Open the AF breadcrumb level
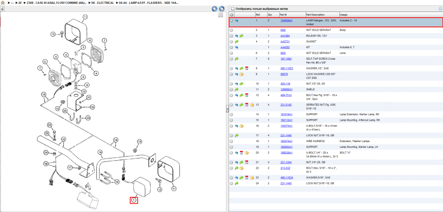Screen dimensions: 443x212 (x=20, y=3)
